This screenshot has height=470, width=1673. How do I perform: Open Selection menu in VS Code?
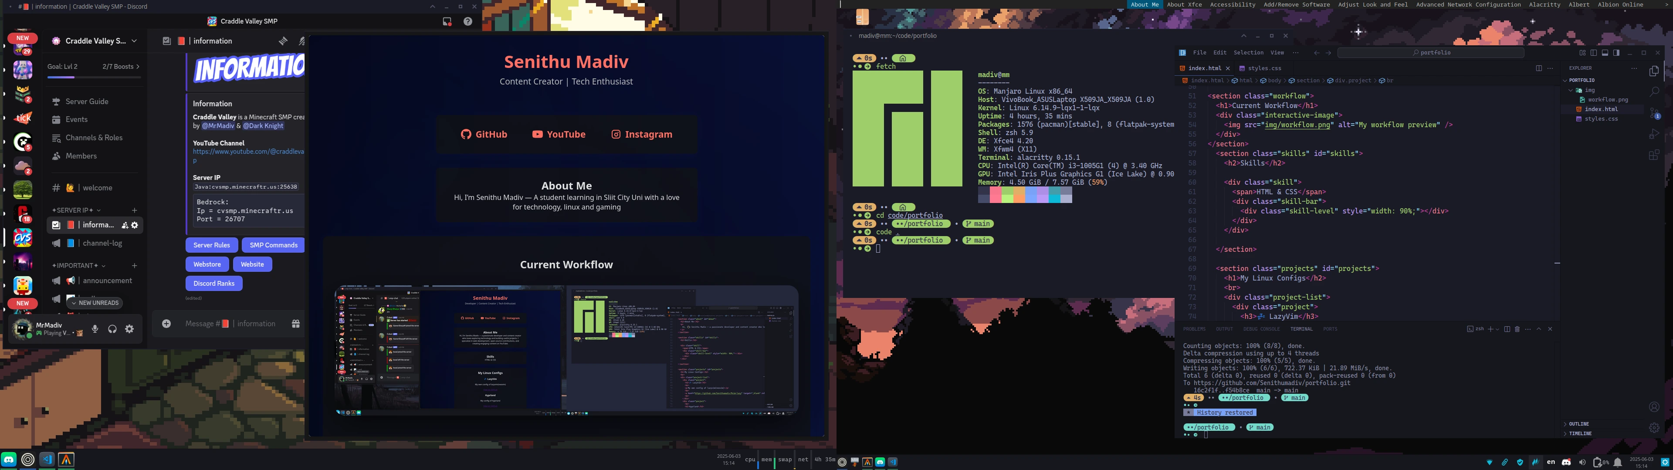tap(1248, 53)
